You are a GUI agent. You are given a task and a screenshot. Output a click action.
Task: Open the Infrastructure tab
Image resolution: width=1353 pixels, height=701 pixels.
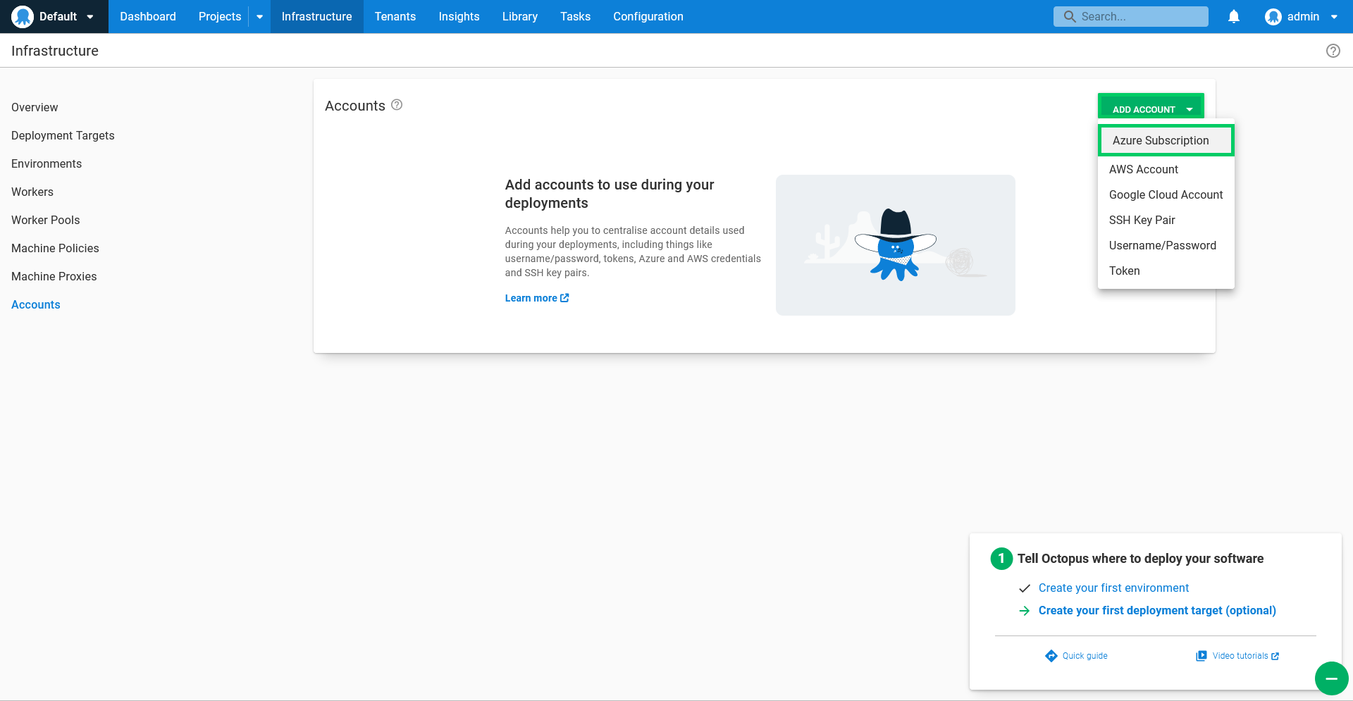click(x=316, y=16)
